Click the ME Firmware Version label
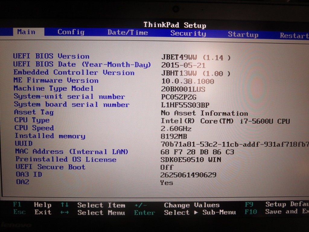This screenshot has height=232, width=309. [x=56, y=80]
